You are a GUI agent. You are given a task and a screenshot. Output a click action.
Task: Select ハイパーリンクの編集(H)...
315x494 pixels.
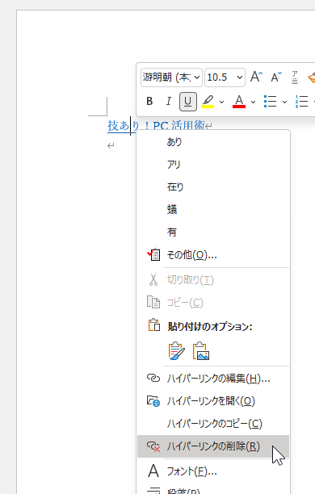[x=213, y=379]
